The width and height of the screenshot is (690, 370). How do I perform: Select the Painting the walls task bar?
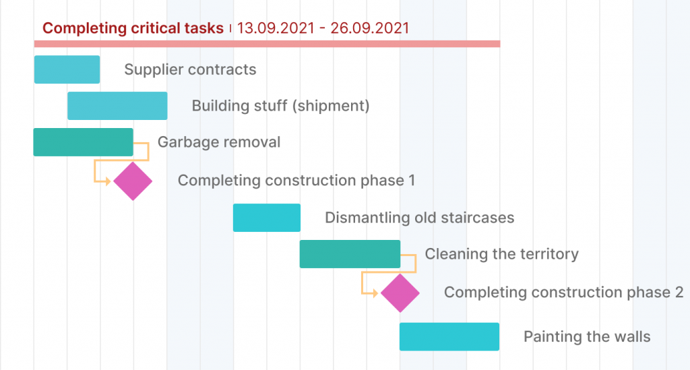pyautogui.click(x=449, y=336)
